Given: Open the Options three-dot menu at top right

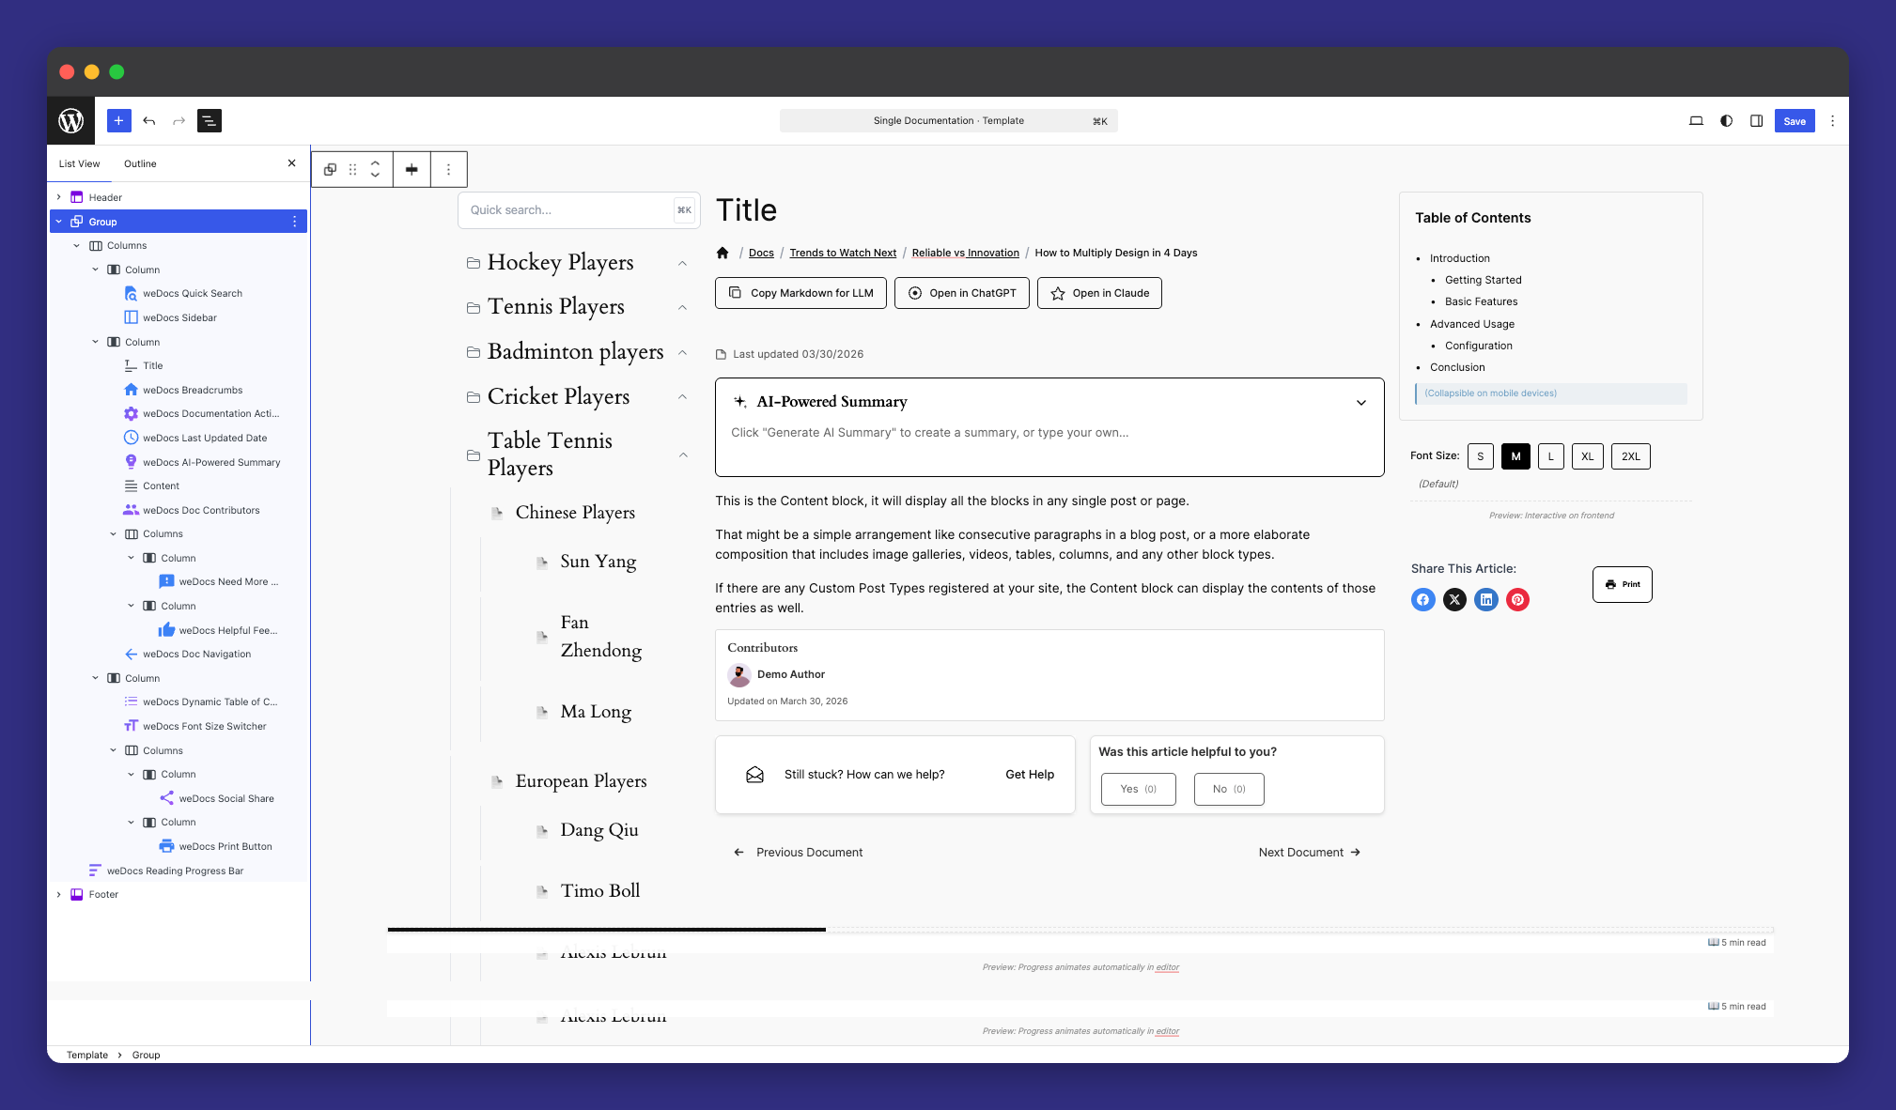Looking at the screenshot, I should pyautogui.click(x=1832, y=120).
